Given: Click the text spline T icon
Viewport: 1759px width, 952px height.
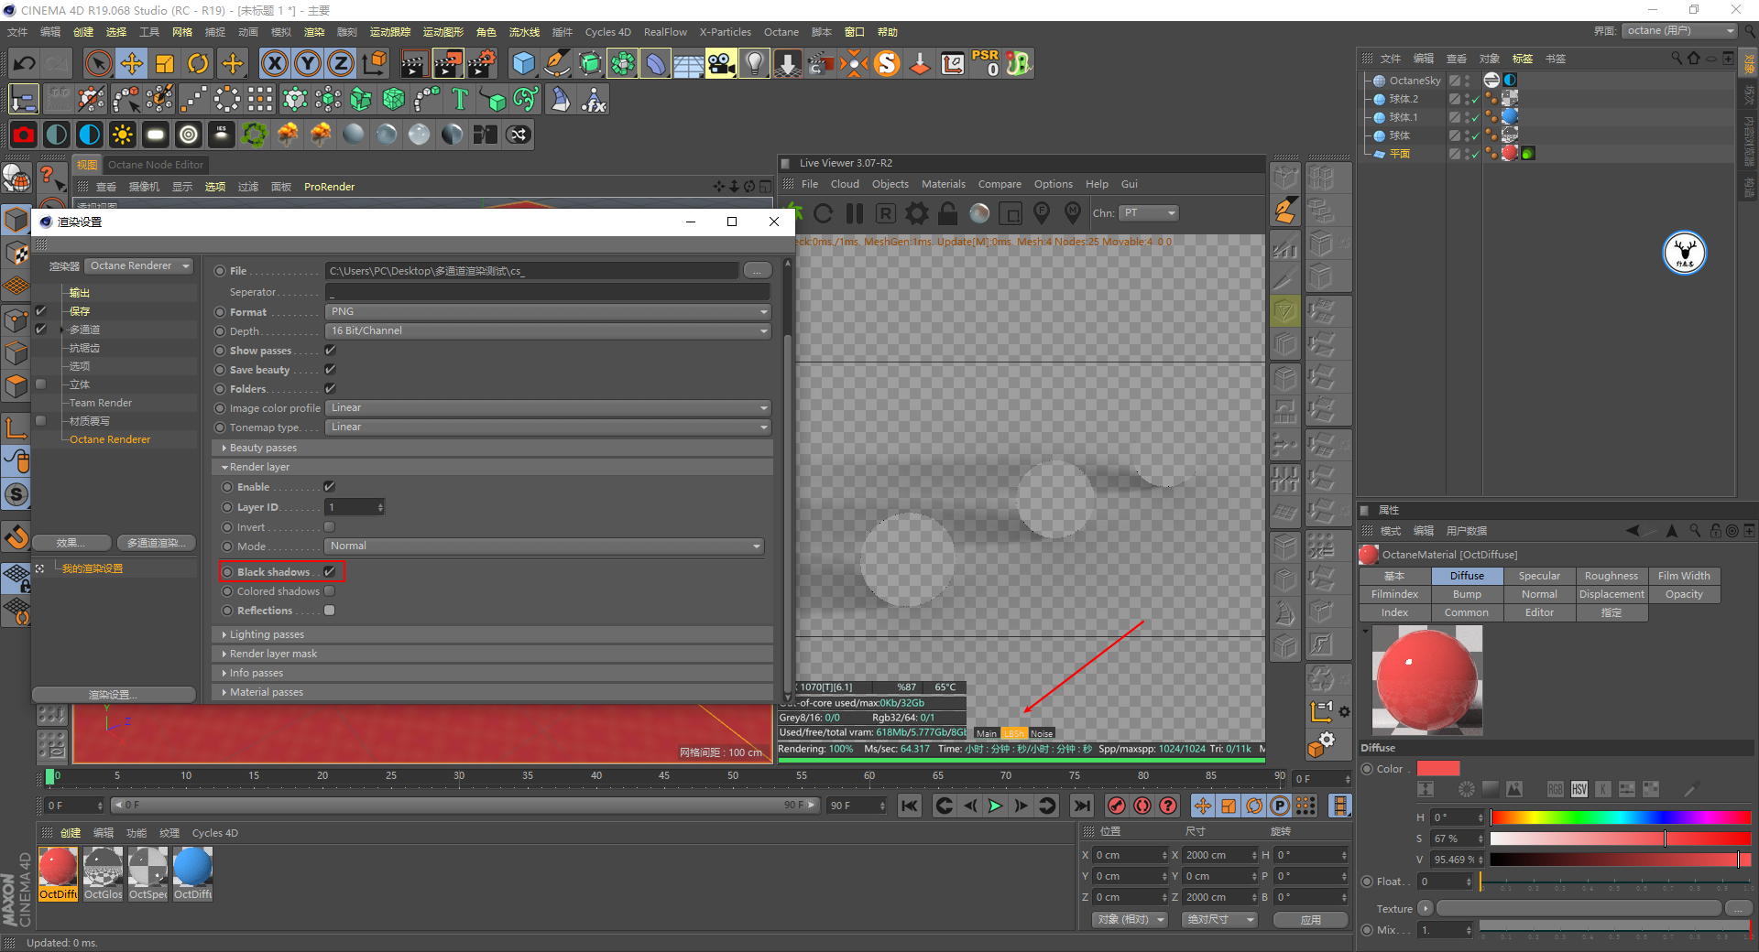Looking at the screenshot, I should tap(460, 99).
